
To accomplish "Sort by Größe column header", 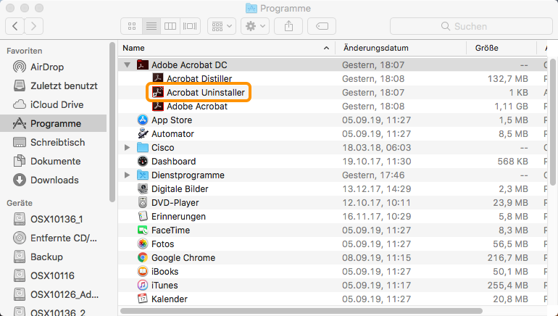I will click(x=501, y=48).
